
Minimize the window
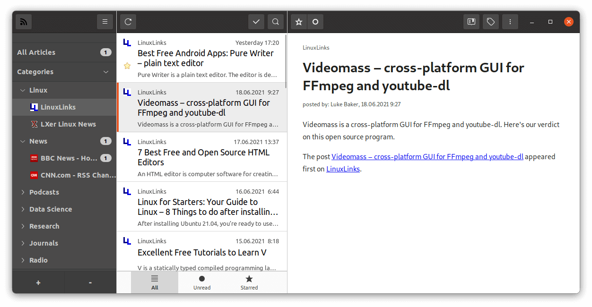[532, 22]
